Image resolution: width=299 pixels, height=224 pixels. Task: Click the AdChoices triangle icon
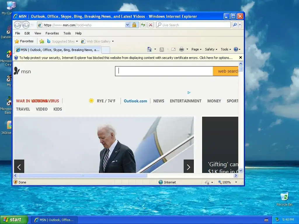point(189,92)
